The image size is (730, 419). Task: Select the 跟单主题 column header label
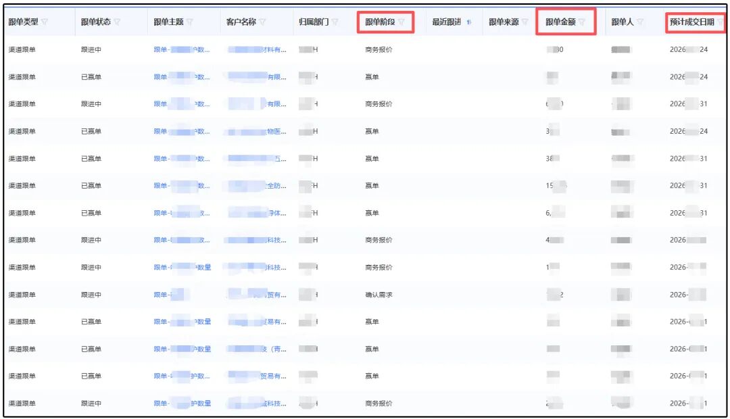168,22
